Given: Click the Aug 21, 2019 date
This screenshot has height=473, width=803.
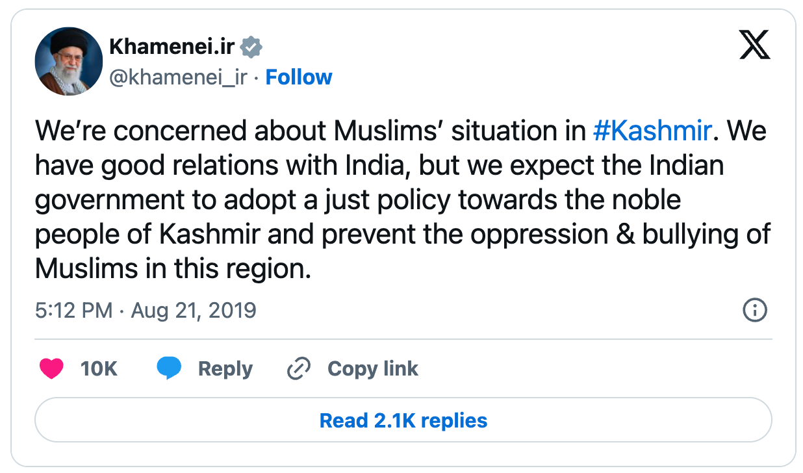Looking at the screenshot, I should coord(194,310).
